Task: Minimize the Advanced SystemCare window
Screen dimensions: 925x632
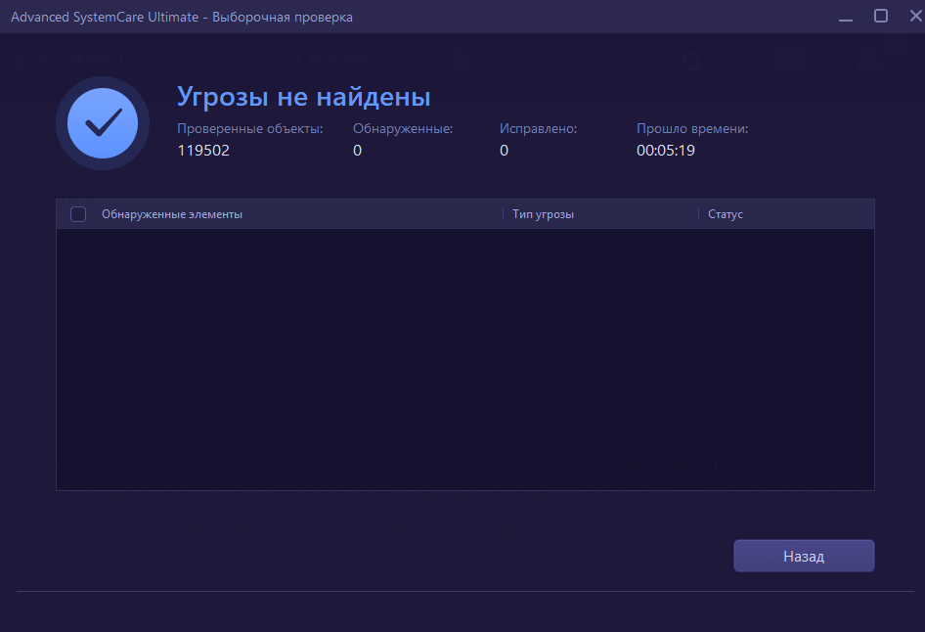Action: tap(844, 17)
